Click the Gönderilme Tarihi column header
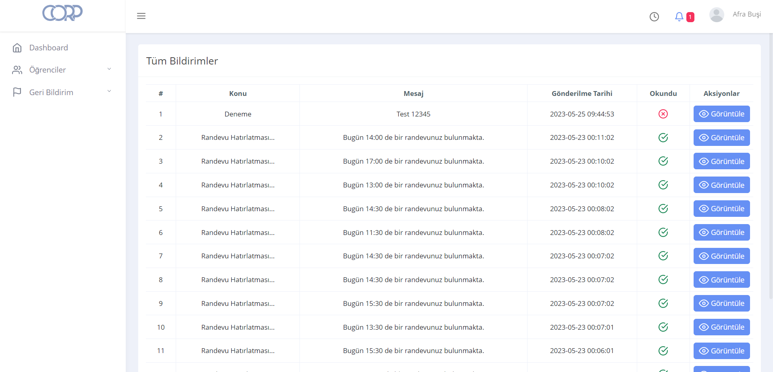773x372 pixels. point(582,94)
